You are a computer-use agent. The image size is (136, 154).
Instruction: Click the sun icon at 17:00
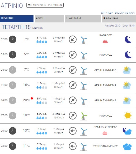[128, 115]
